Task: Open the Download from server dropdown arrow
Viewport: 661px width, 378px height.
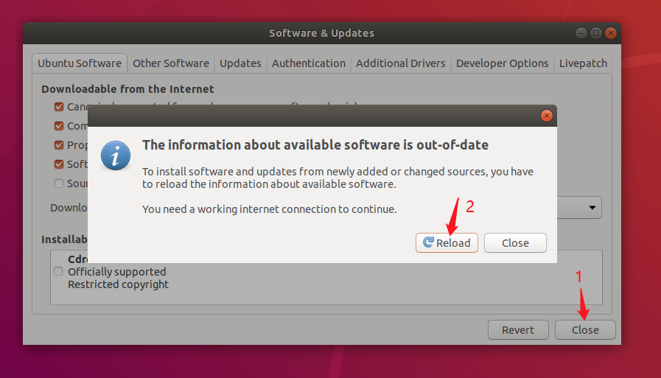Action: coord(592,207)
